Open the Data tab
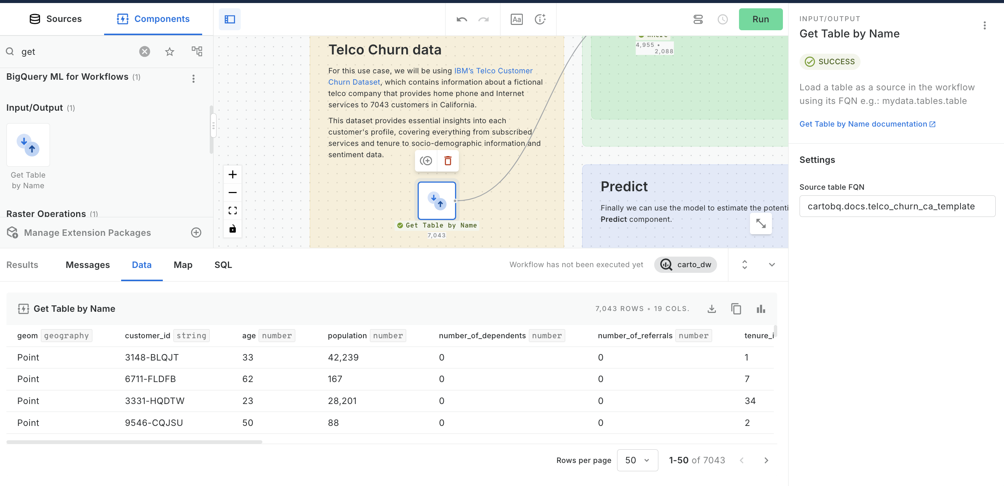The height and width of the screenshot is (486, 1004). (142, 265)
